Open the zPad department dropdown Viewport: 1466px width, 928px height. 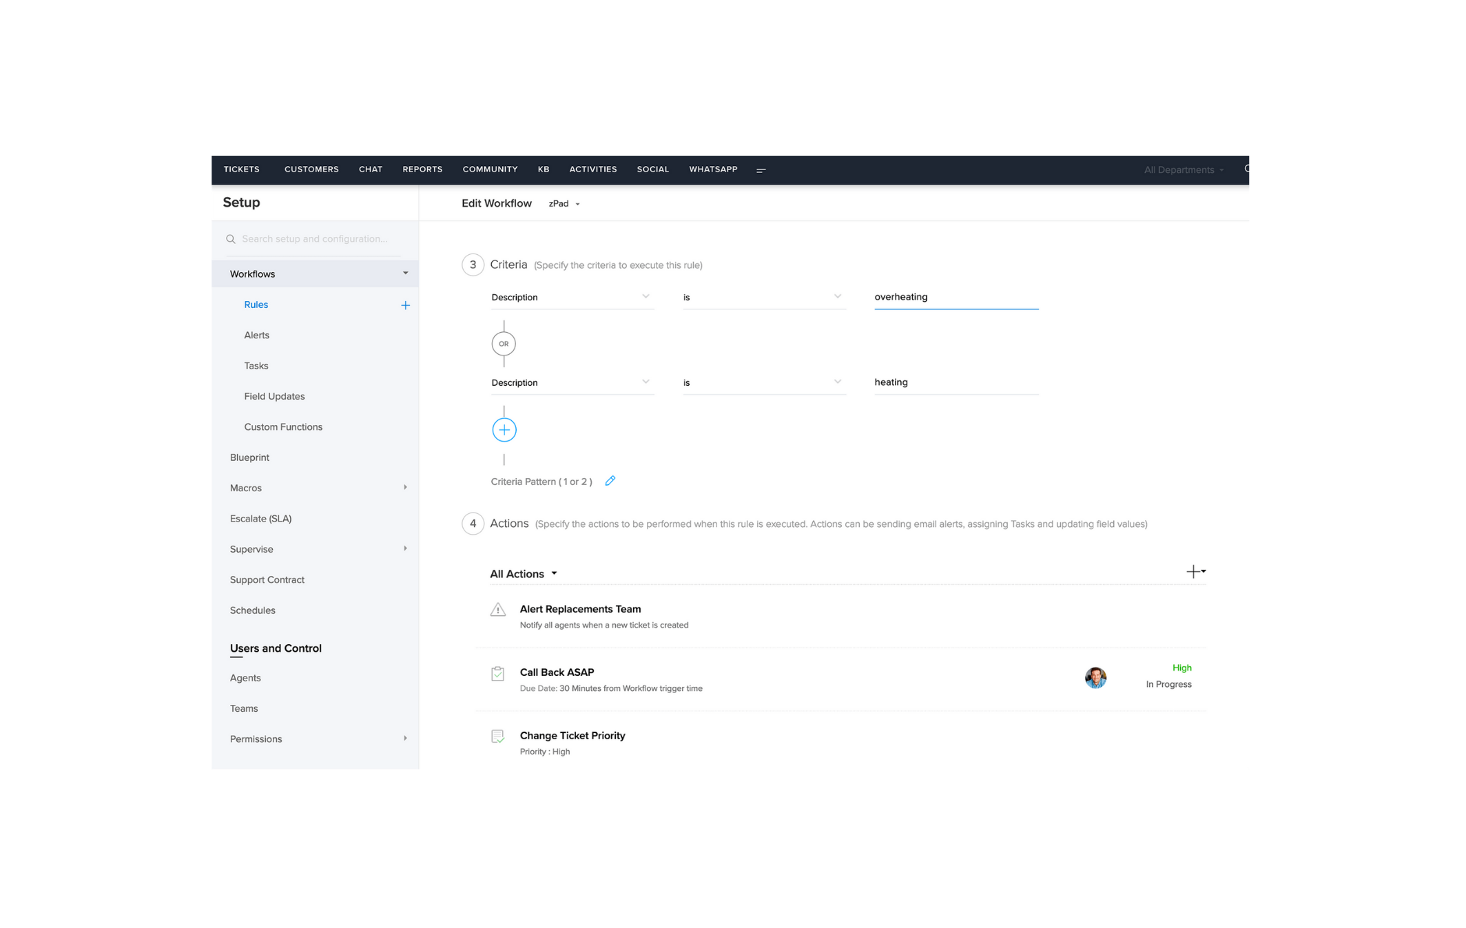564,204
